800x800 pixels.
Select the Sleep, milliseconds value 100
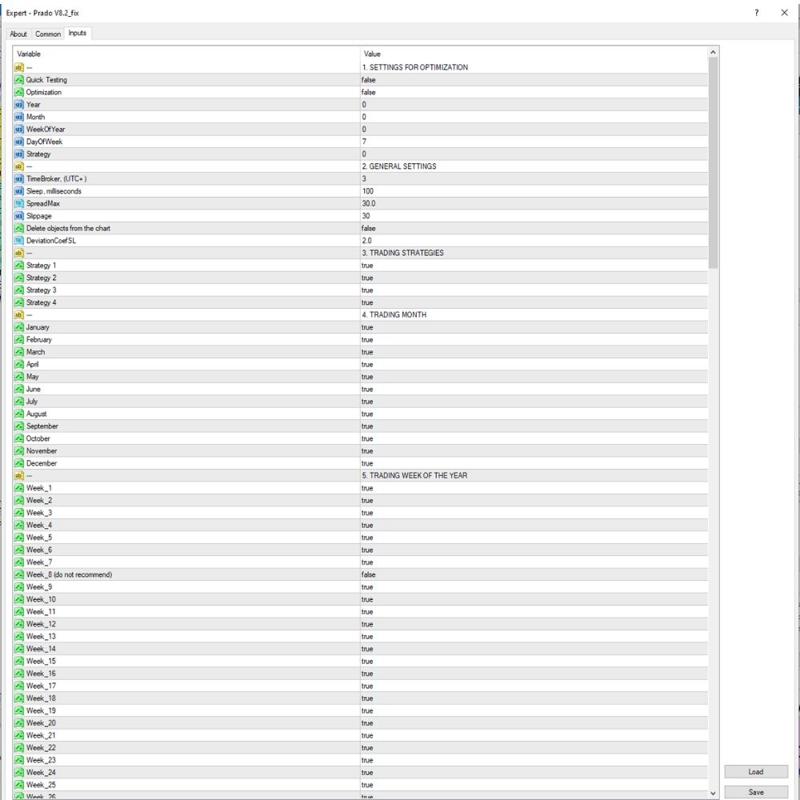[x=368, y=191]
